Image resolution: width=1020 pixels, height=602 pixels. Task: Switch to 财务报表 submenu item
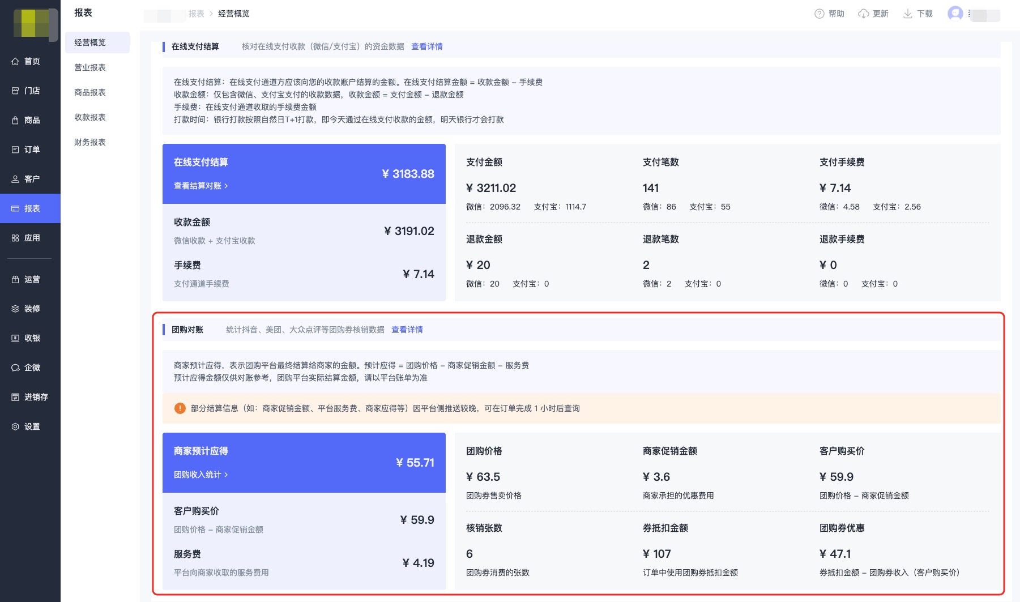pyautogui.click(x=90, y=142)
